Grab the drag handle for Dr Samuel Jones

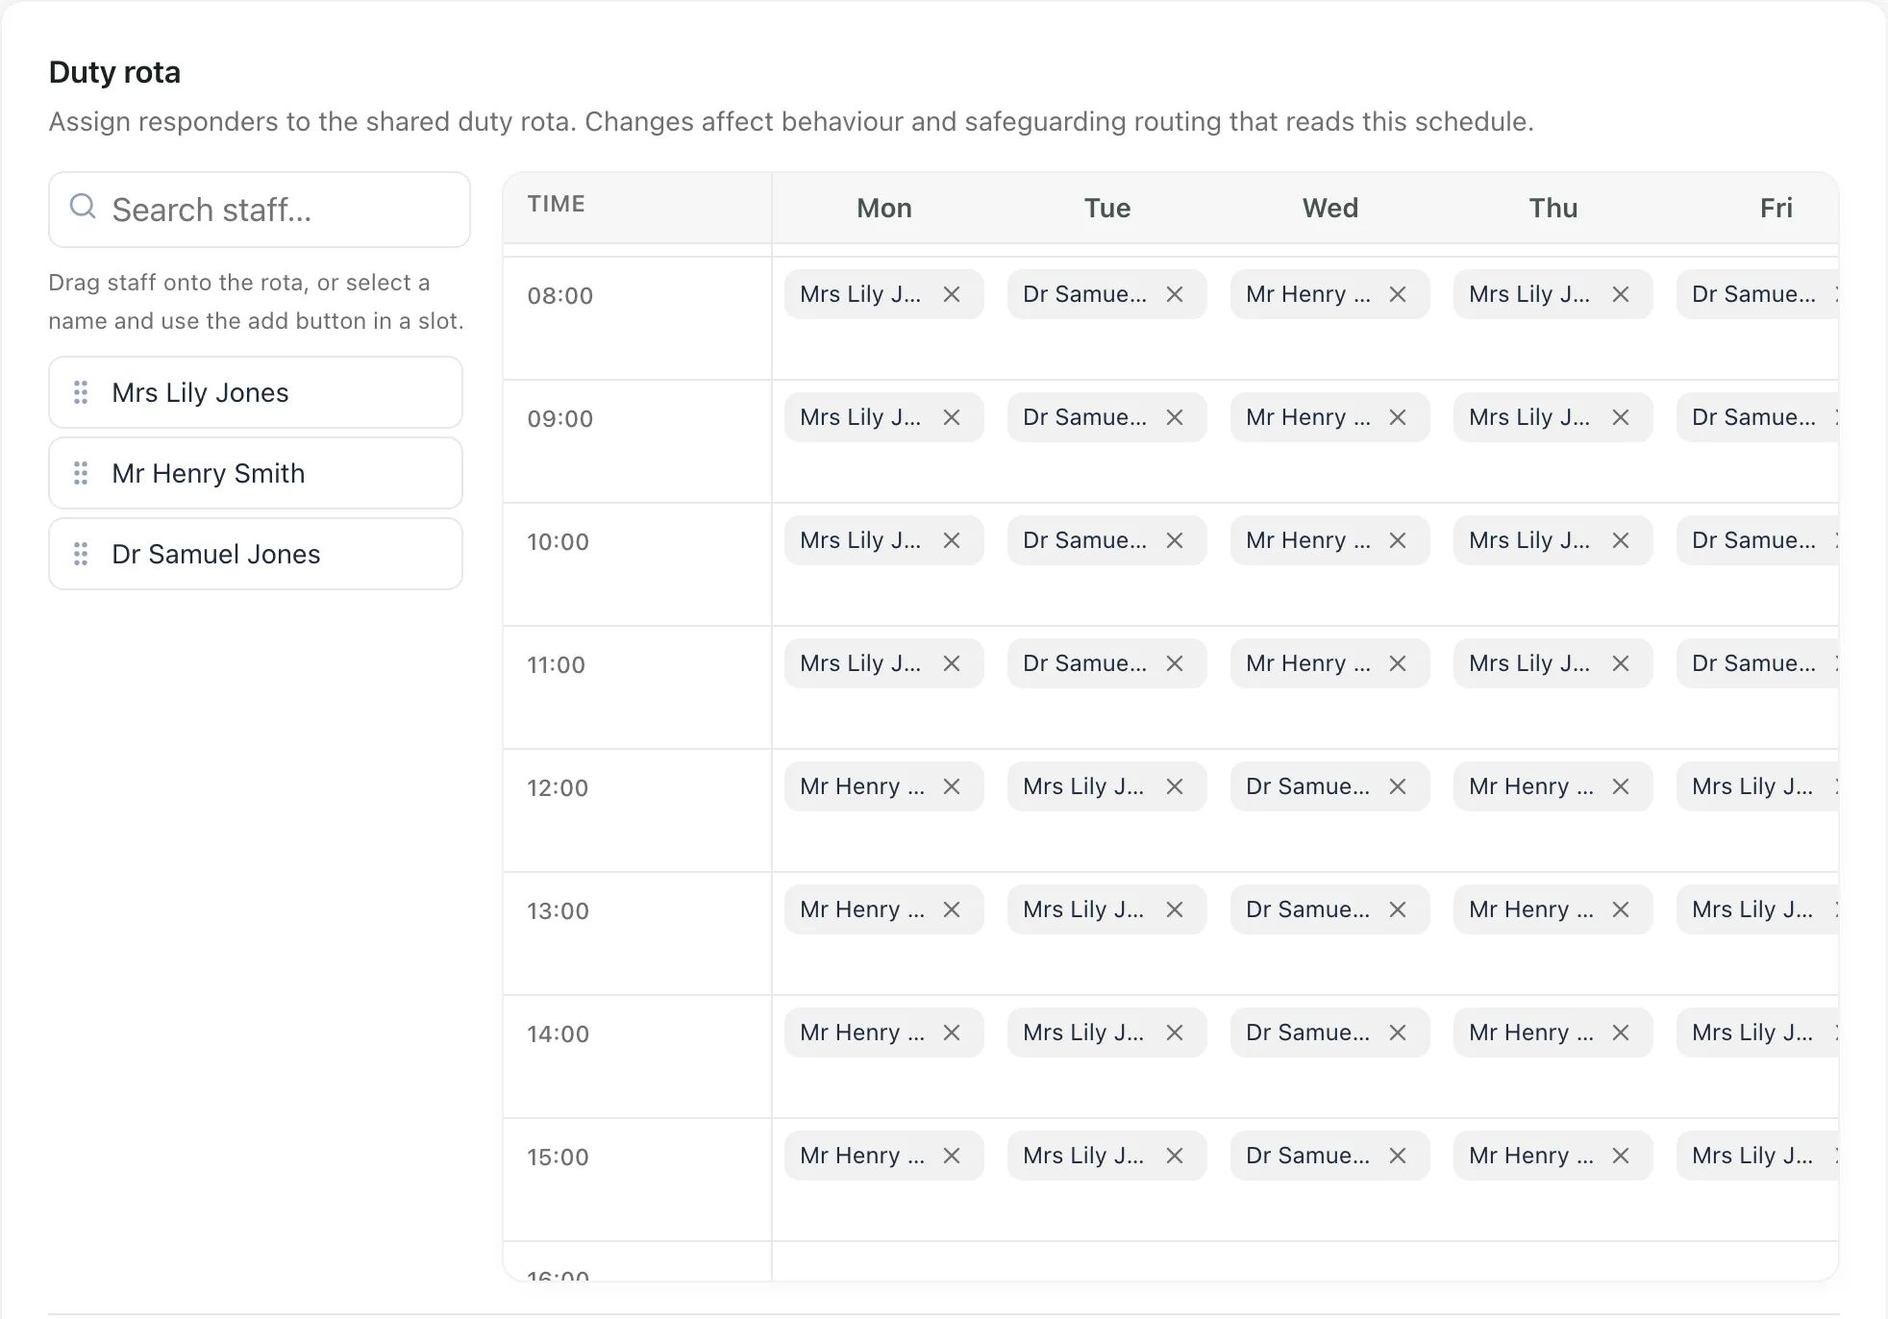[81, 554]
